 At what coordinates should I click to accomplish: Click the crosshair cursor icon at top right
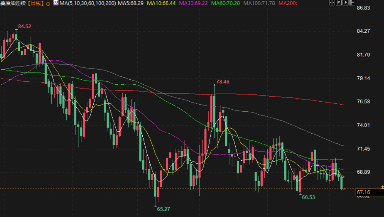(x=332, y=3)
